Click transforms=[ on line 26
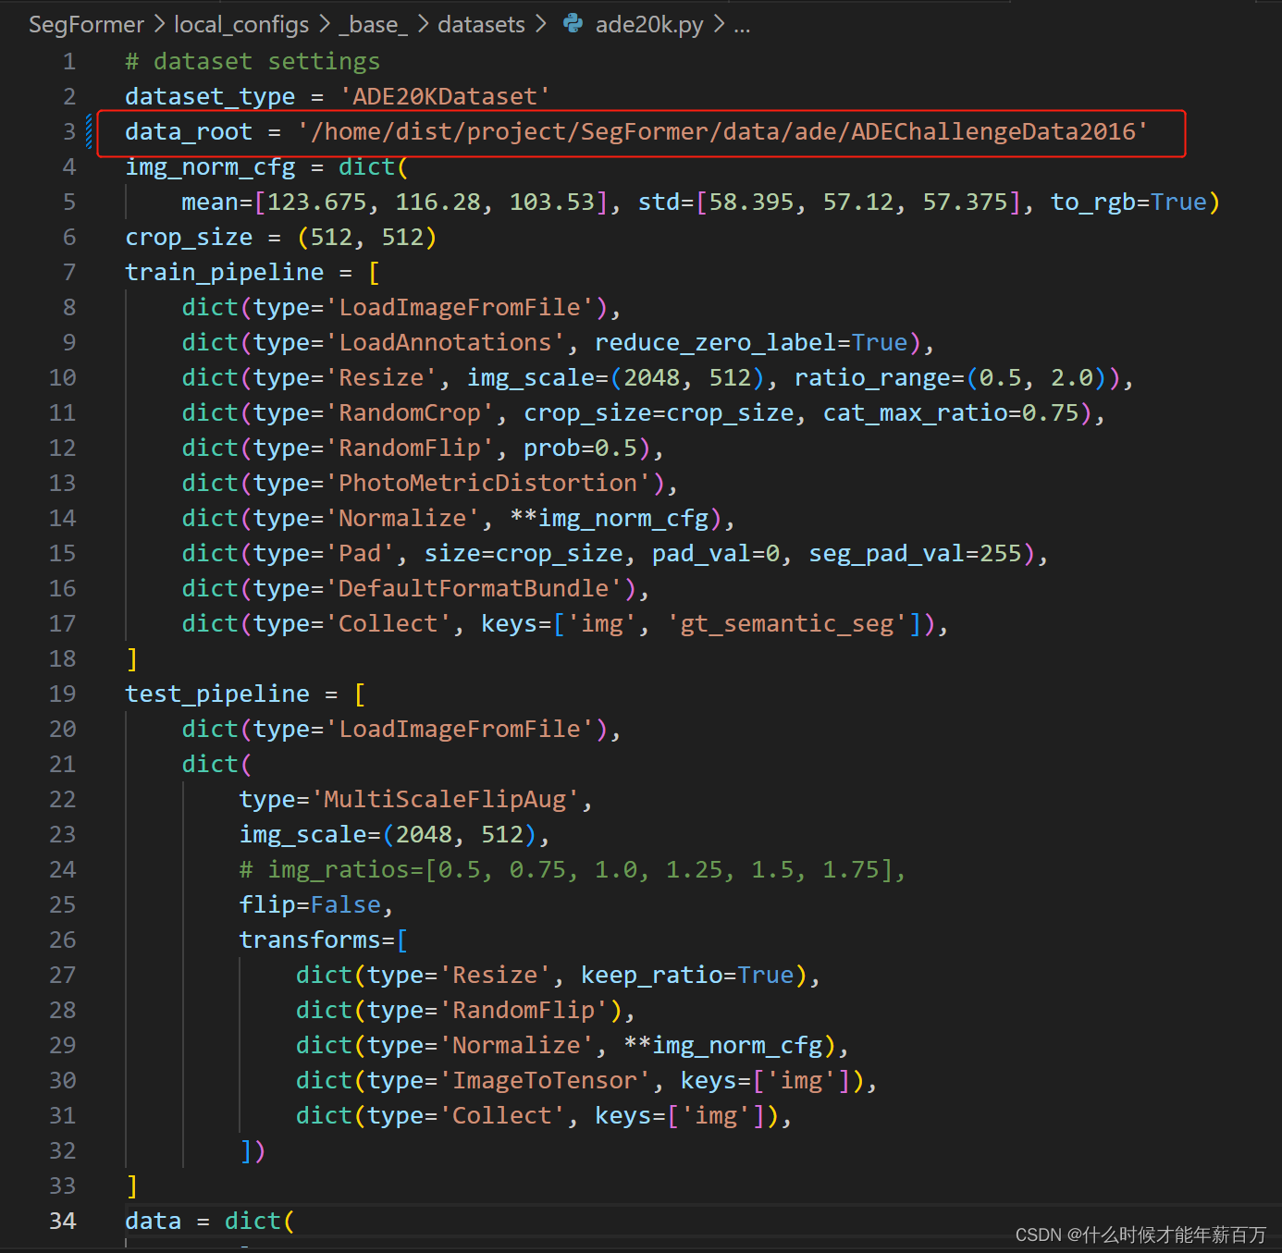This screenshot has width=1282, height=1253. pos(324,940)
